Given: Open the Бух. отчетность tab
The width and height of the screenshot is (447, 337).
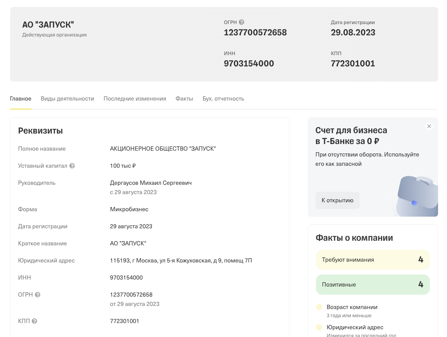Looking at the screenshot, I should click(223, 99).
